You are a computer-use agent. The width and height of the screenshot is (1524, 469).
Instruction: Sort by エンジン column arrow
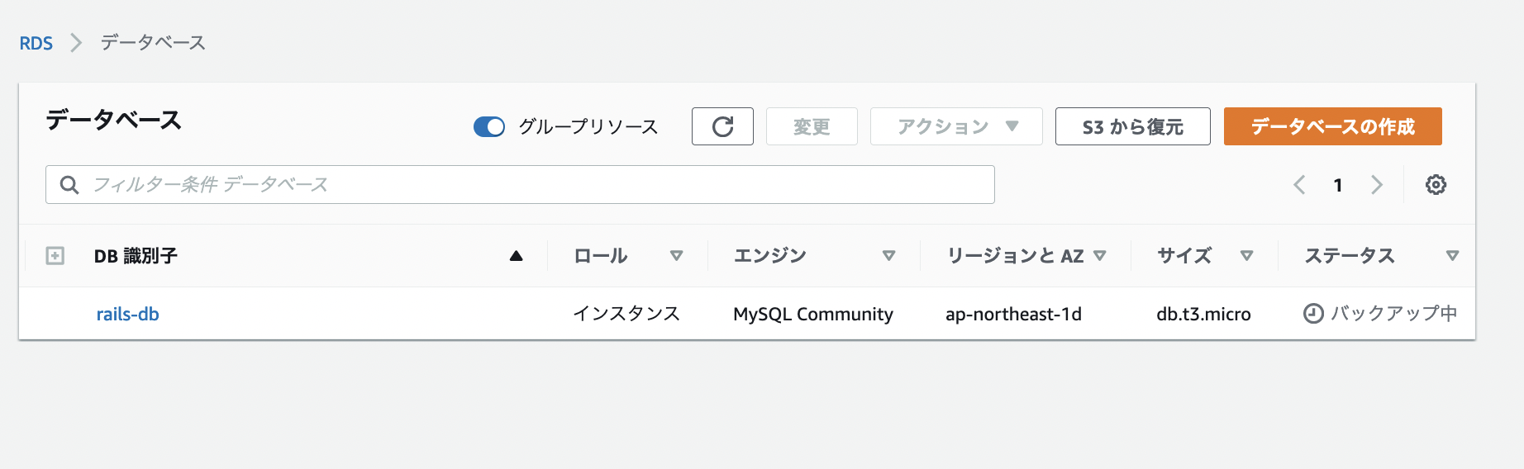click(x=888, y=256)
